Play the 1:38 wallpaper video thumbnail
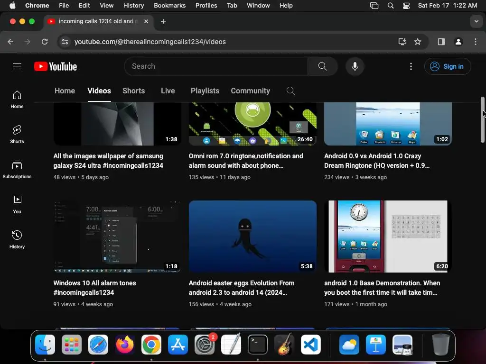This screenshot has width=486, height=364. pos(117,124)
